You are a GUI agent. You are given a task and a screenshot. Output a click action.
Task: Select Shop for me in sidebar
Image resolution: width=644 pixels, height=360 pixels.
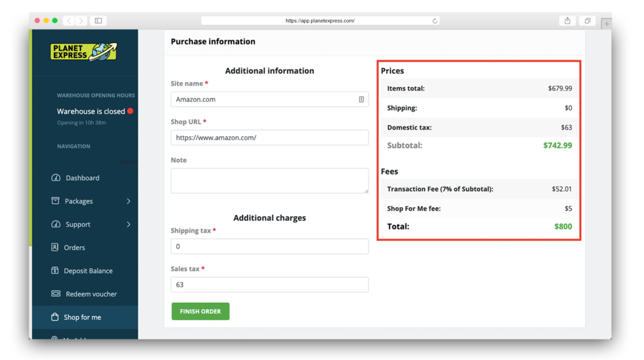click(x=82, y=317)
